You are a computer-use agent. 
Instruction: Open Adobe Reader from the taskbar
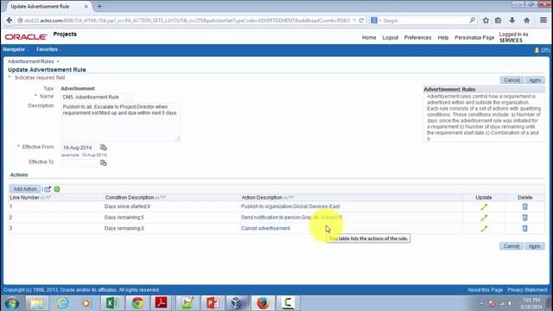pos(162,303)
